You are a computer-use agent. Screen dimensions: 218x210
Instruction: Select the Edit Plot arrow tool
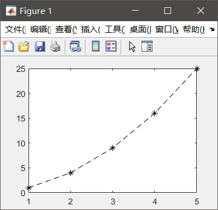coord(132,46)
